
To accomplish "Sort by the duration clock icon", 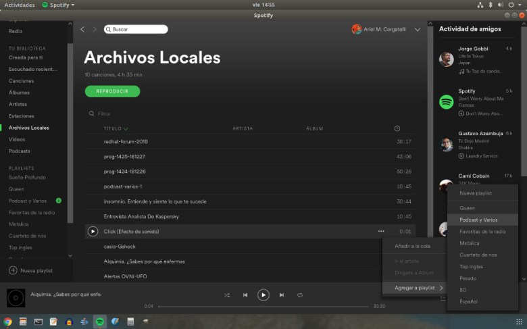I will (397, 128).
